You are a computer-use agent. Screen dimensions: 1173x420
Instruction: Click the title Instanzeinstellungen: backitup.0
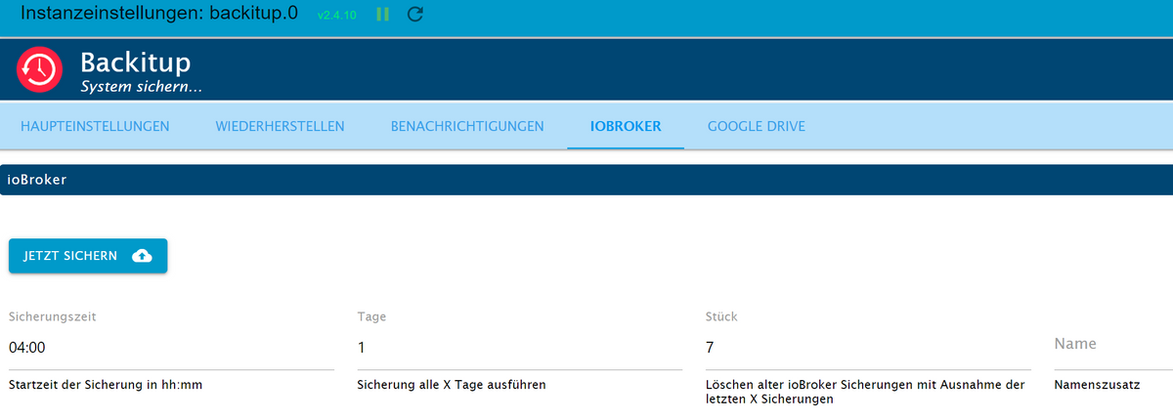[x=158, y=15]
